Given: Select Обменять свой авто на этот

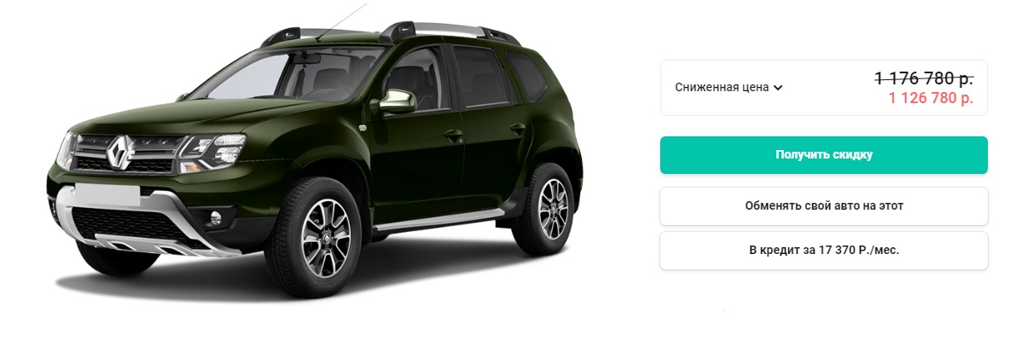Looking at the screenshot, I should click(823, 206).
